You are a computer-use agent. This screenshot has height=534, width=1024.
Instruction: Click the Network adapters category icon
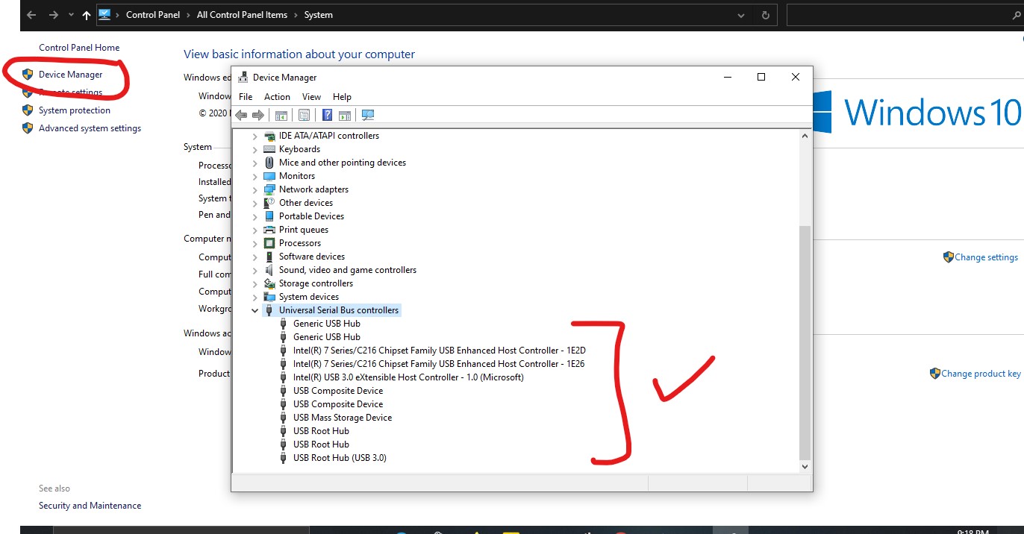[x=269, y=189]
